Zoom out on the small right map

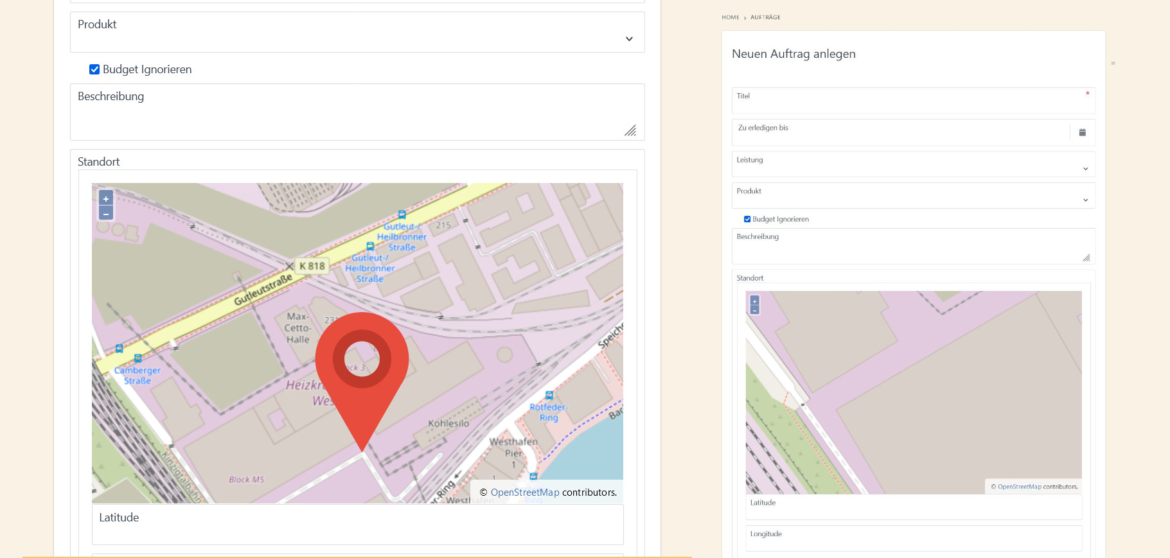(755, 310)
